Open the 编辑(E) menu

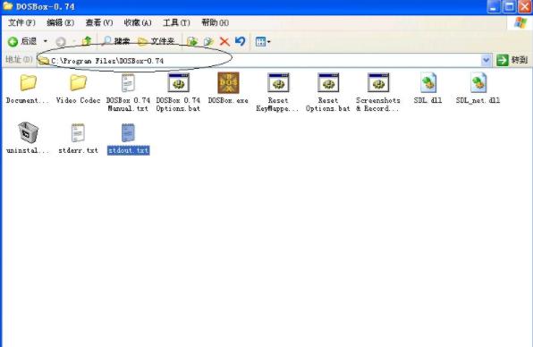61,22
